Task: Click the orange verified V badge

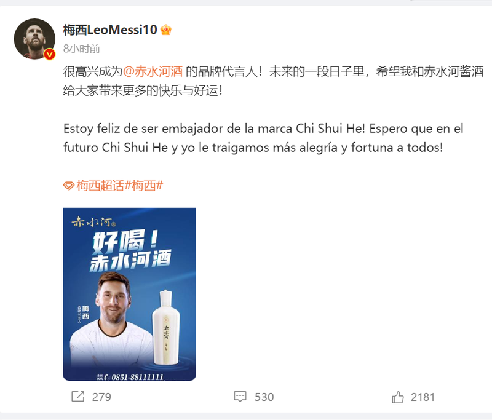Action: (x=49, y=54)
